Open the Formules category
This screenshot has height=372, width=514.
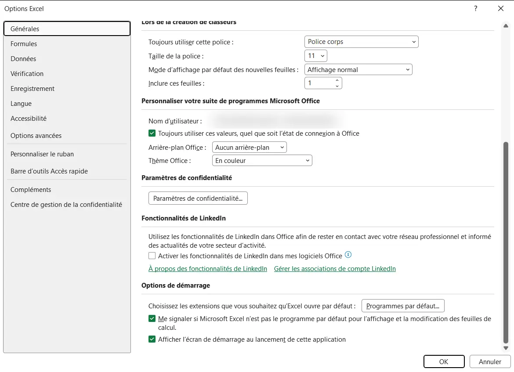coord(67,44)
